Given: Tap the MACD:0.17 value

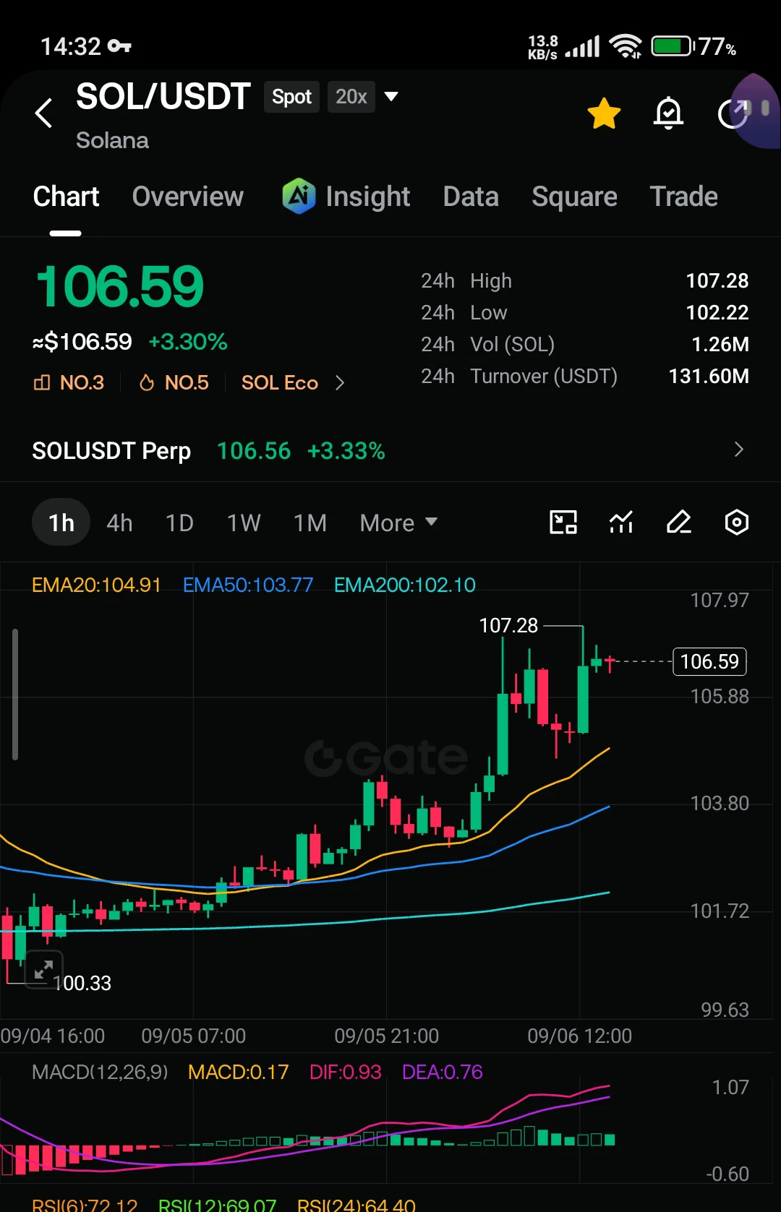Looking at the screenshot, I should [x=238, y=1072].
